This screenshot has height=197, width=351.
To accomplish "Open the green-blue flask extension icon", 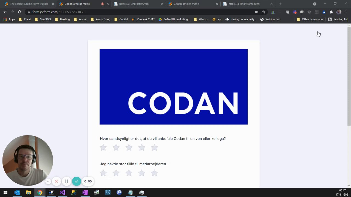I will click(x=273, y=12).
